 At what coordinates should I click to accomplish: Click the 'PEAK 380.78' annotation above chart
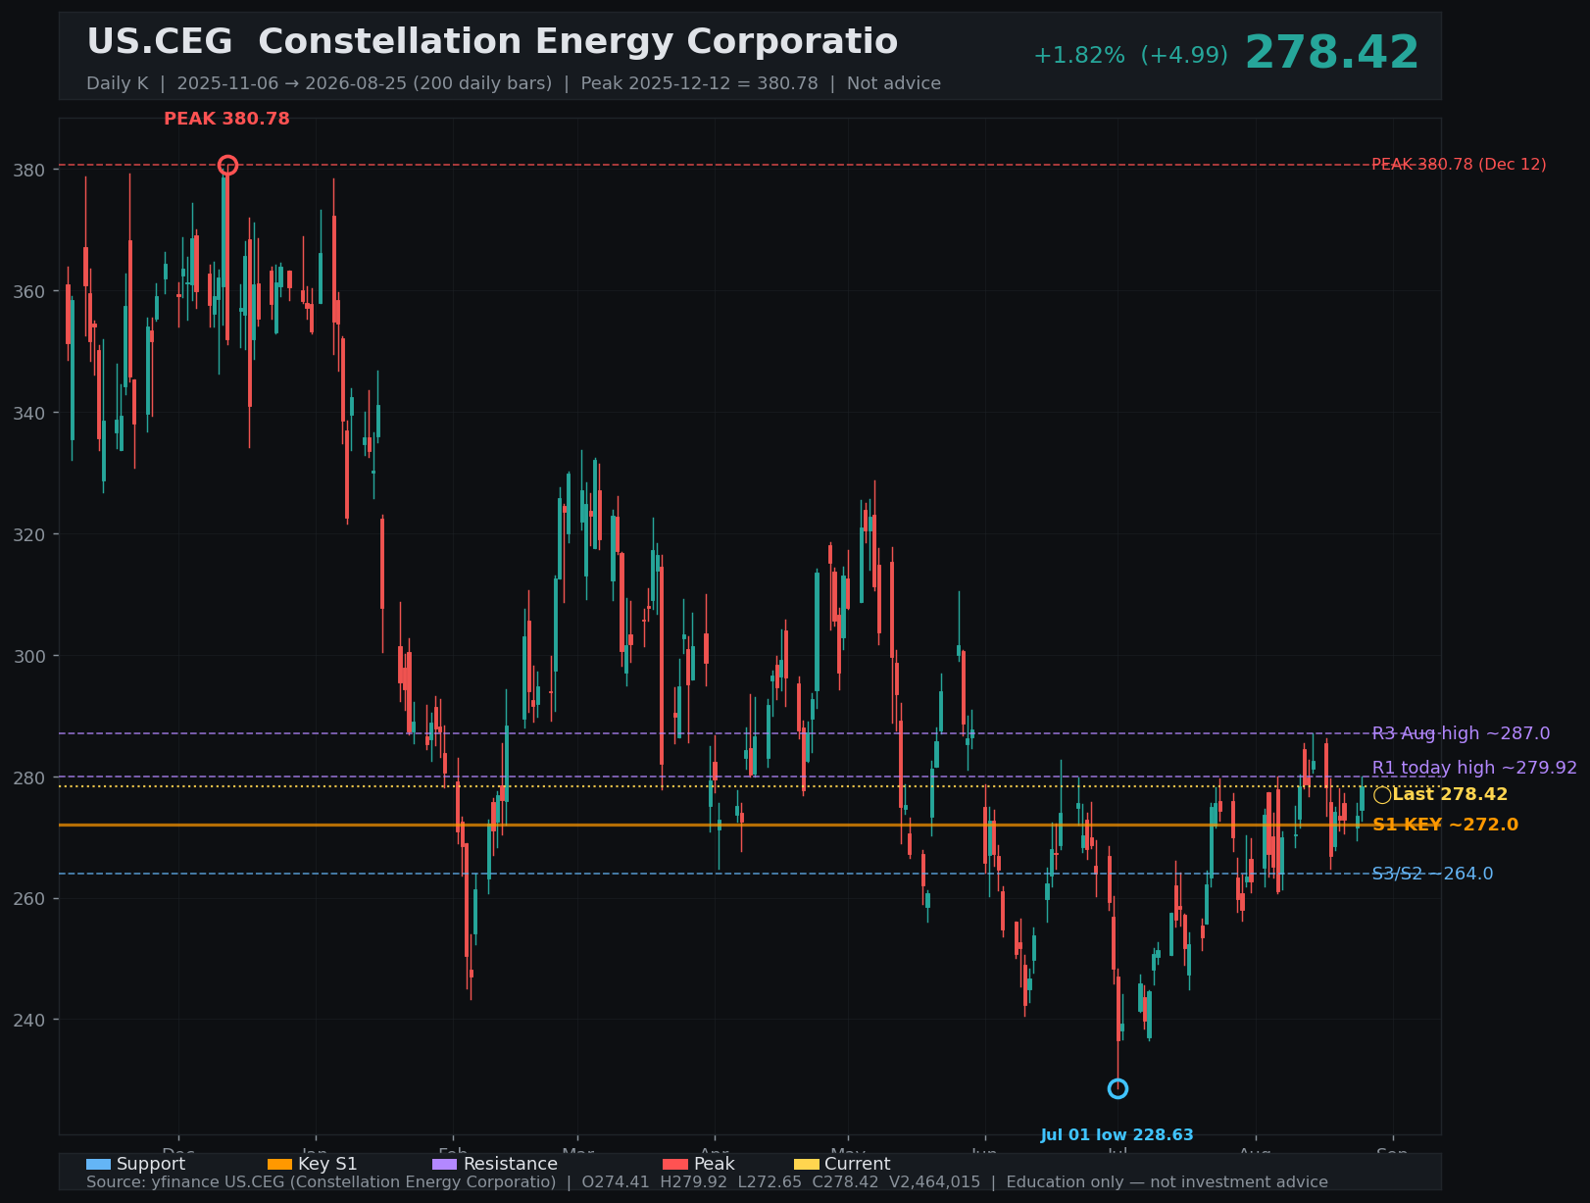tap(226, 119)
